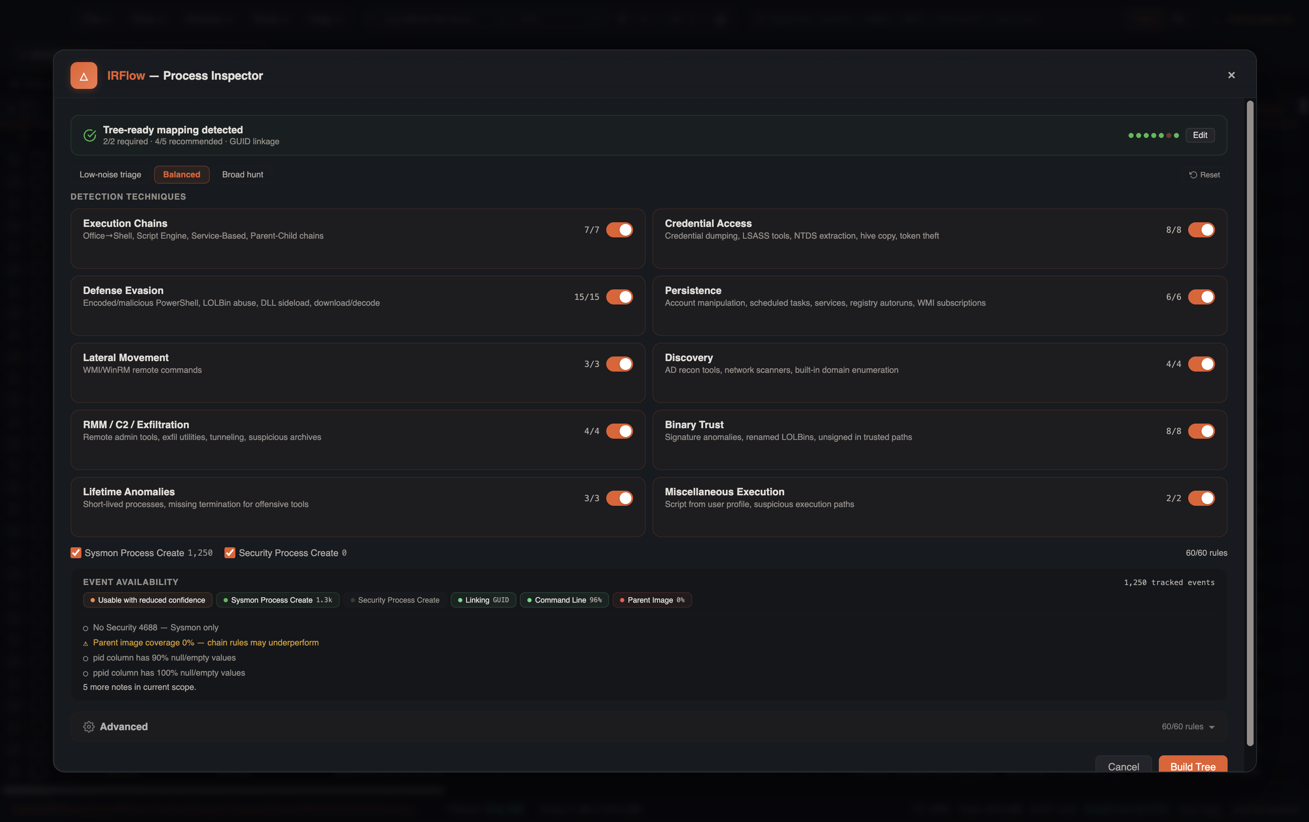Click 'pid column has 90% null/empty values'

pos(164,658)
